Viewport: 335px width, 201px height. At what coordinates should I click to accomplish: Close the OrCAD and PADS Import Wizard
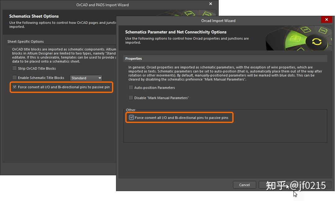210,4
